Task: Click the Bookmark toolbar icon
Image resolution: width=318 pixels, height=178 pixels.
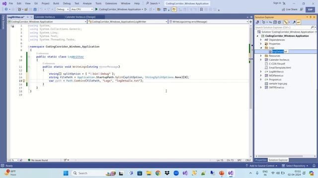Action: tap(201, 9)
